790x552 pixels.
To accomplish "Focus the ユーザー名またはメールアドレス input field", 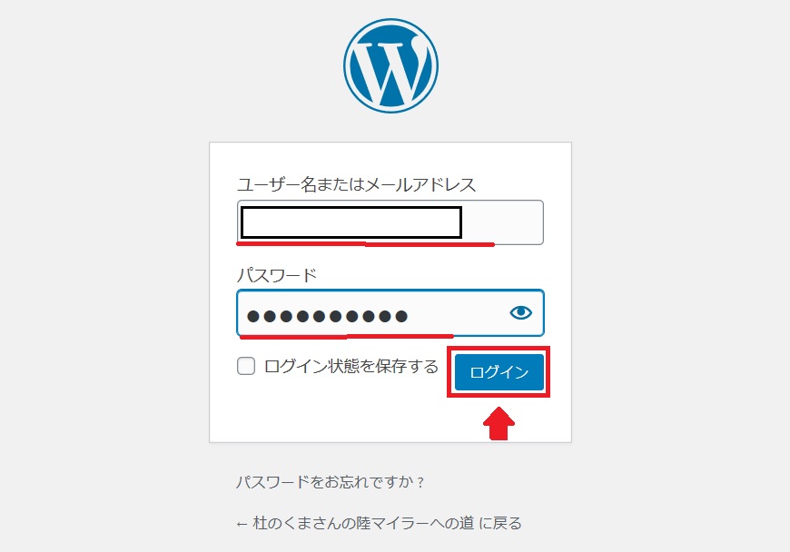I will click(390, 222).
